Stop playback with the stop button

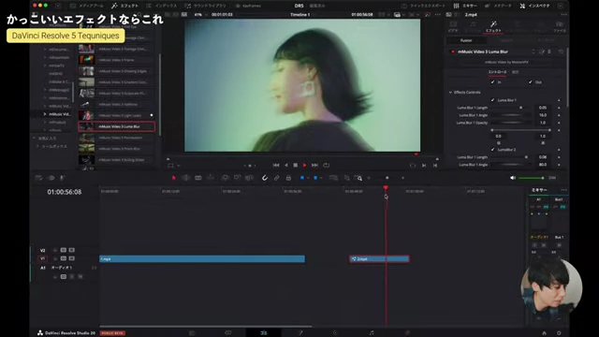pyautogui.click(x=296, y=166)
